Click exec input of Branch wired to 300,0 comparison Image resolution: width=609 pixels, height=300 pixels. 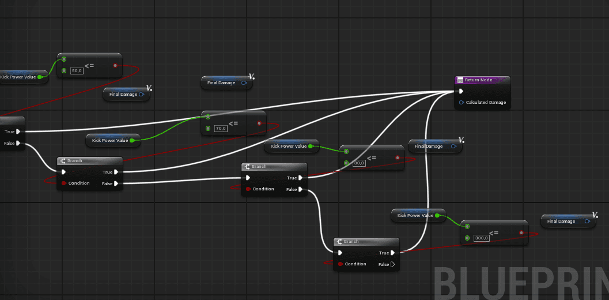pos(340,253)
